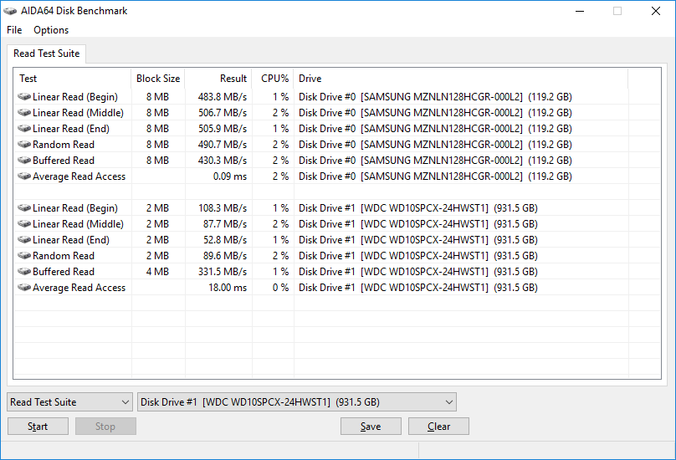
Task: Sort by the CPU% column header
Action: coord(274,79)
